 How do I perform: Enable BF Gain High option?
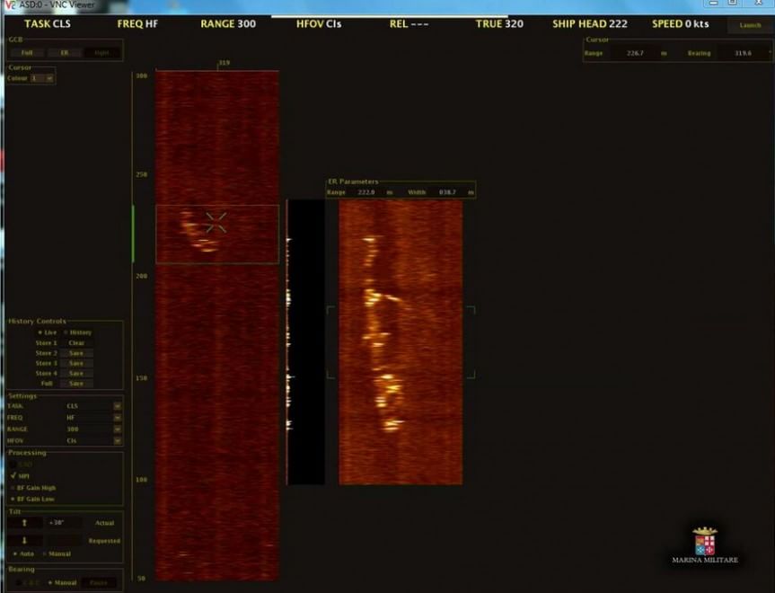14,488
